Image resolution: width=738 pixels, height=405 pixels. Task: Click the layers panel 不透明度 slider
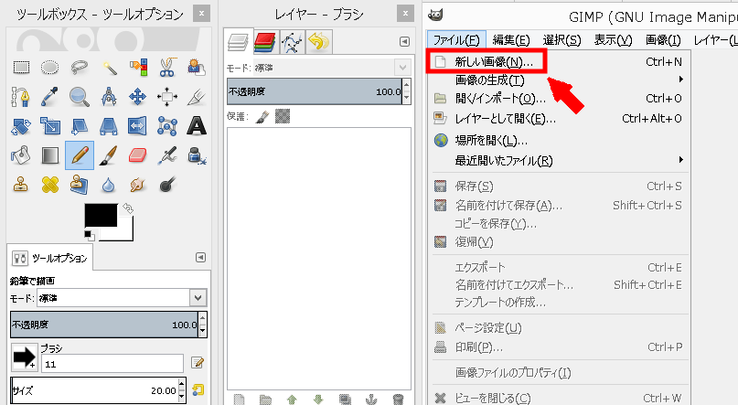[x=315, y=91]
